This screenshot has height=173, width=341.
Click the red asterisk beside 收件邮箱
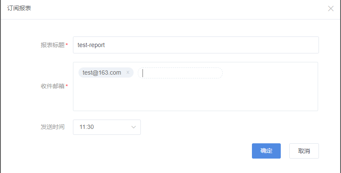67,86
